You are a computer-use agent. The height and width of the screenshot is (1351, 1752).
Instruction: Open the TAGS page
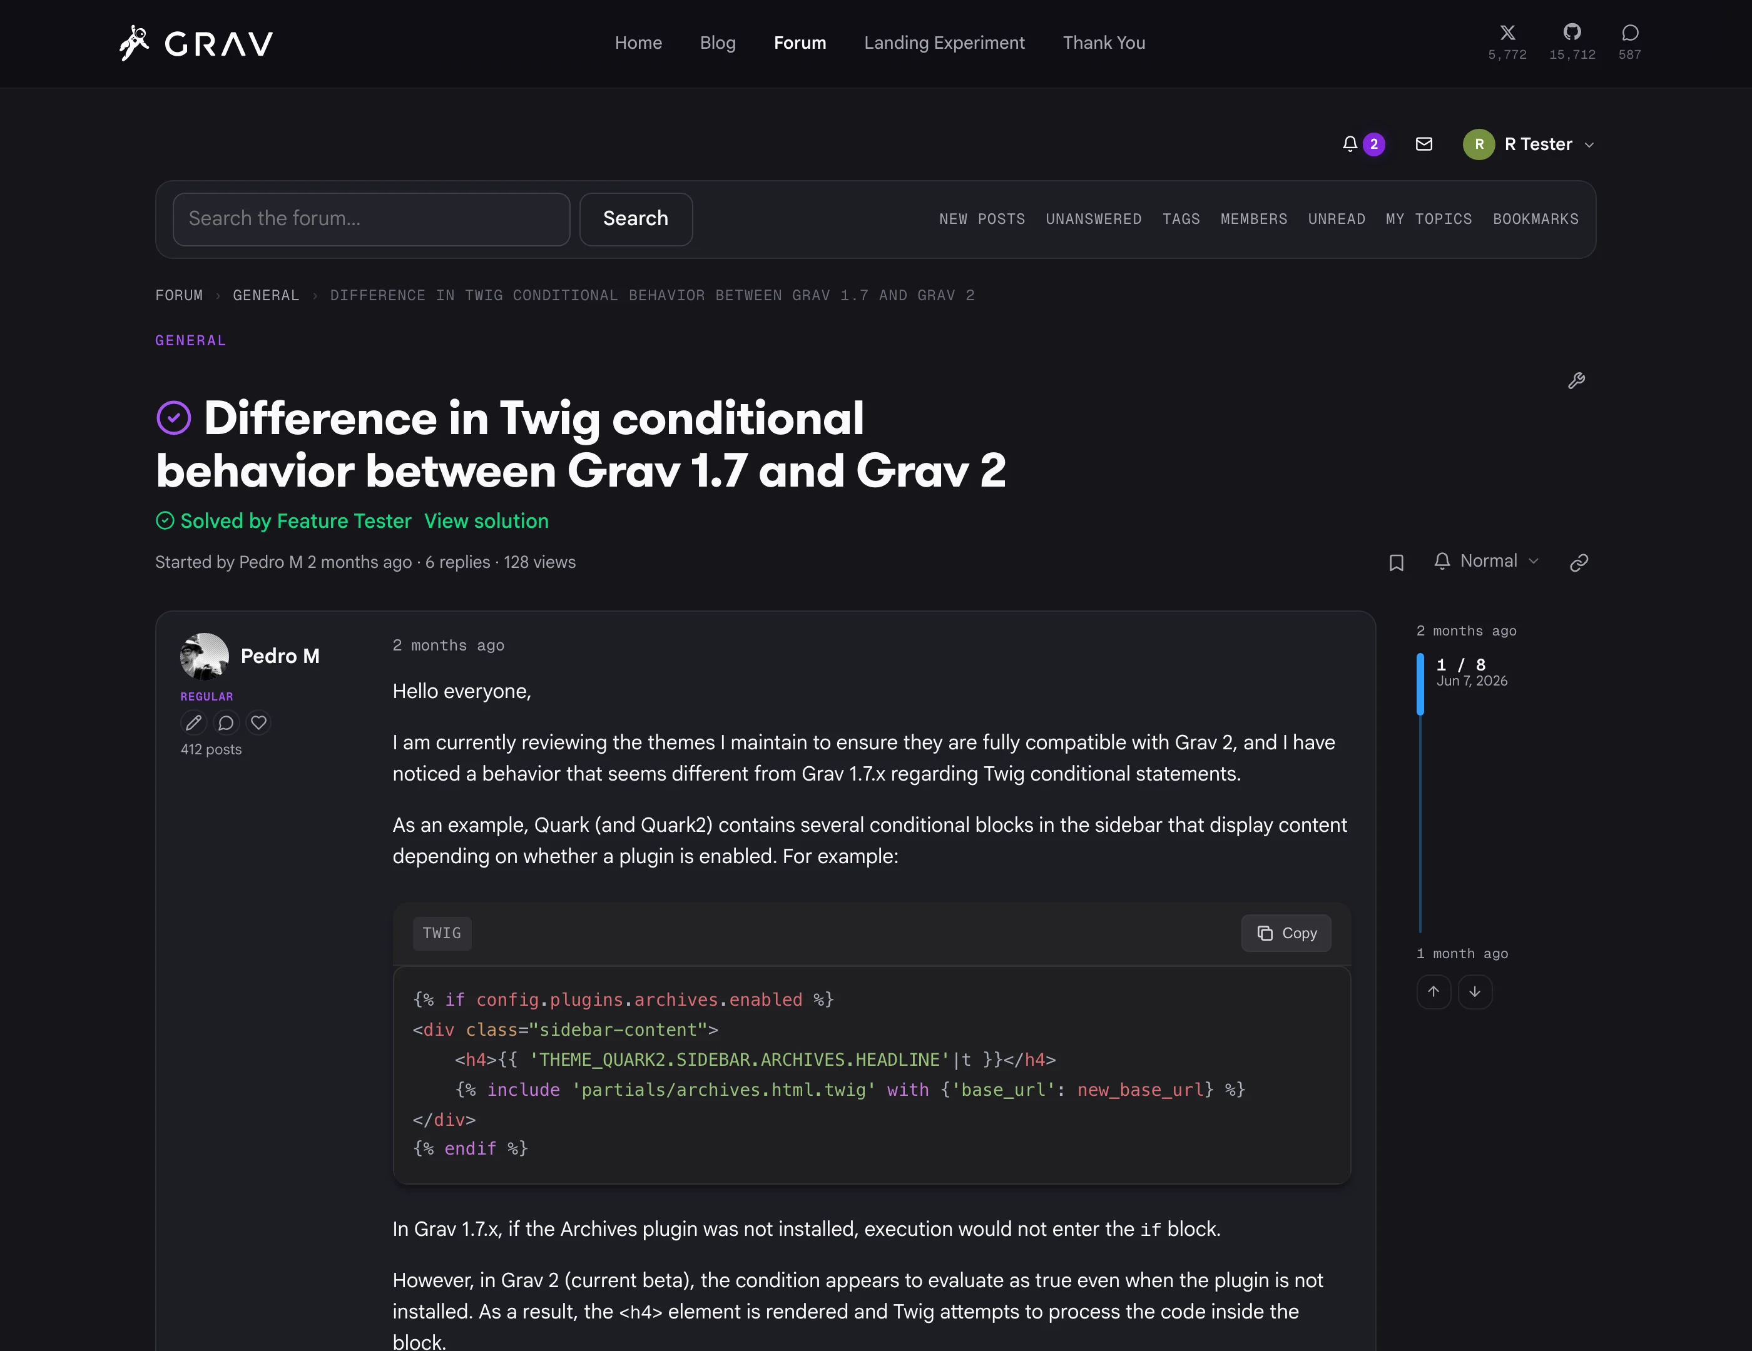tap(1181, 220)
